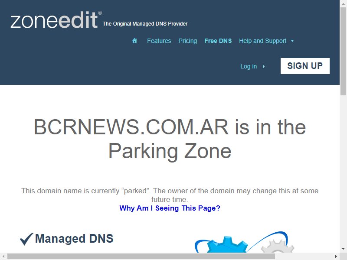This screenshot has height=260, width=347.
Task: Go to Free DNS
Action: pos(218,41)
